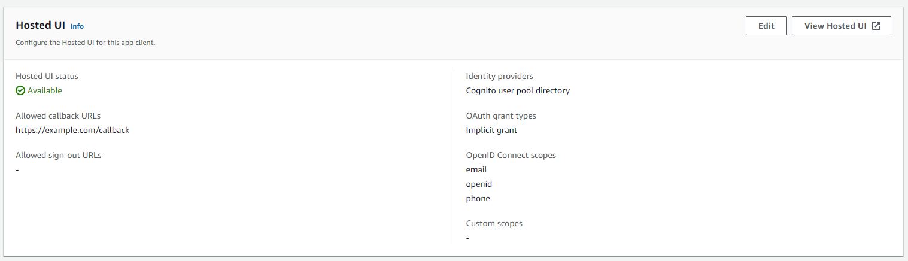Click the openid scope entry

[479, 184]
